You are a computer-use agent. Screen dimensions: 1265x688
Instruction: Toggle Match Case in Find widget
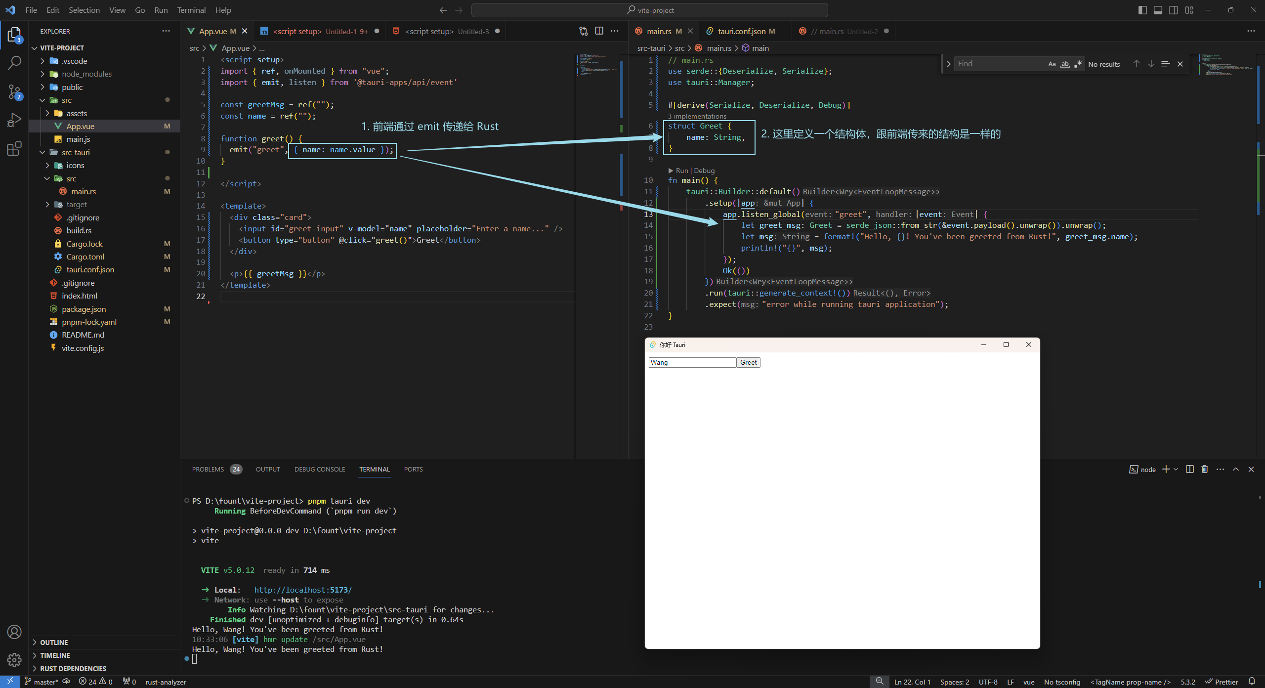(1052, 64)
